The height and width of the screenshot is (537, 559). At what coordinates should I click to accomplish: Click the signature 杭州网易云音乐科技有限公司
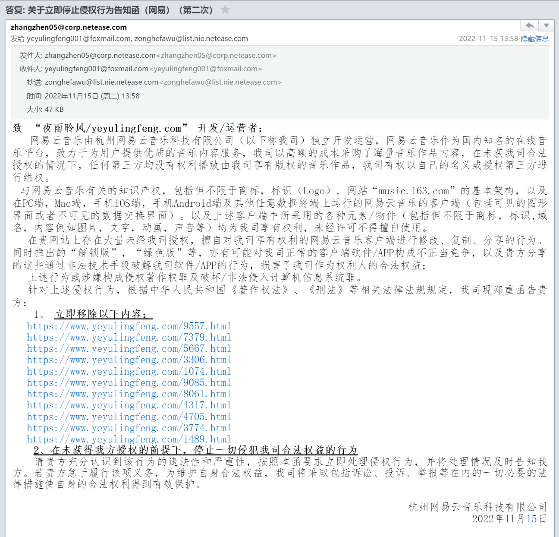click(477, 507)
